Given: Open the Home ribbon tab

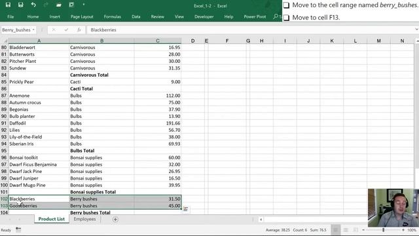Looking at the screenshot, I should [x=33, y=16].
